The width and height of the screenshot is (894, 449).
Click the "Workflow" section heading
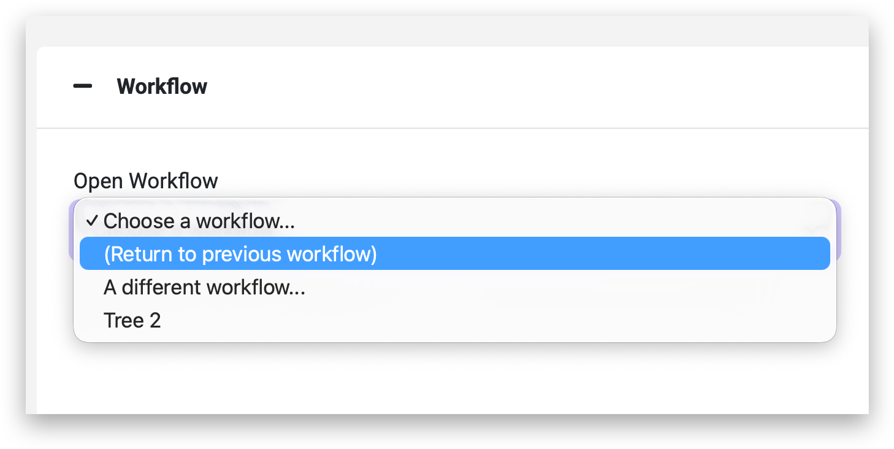pyautogui.click(x=162, y=86)
